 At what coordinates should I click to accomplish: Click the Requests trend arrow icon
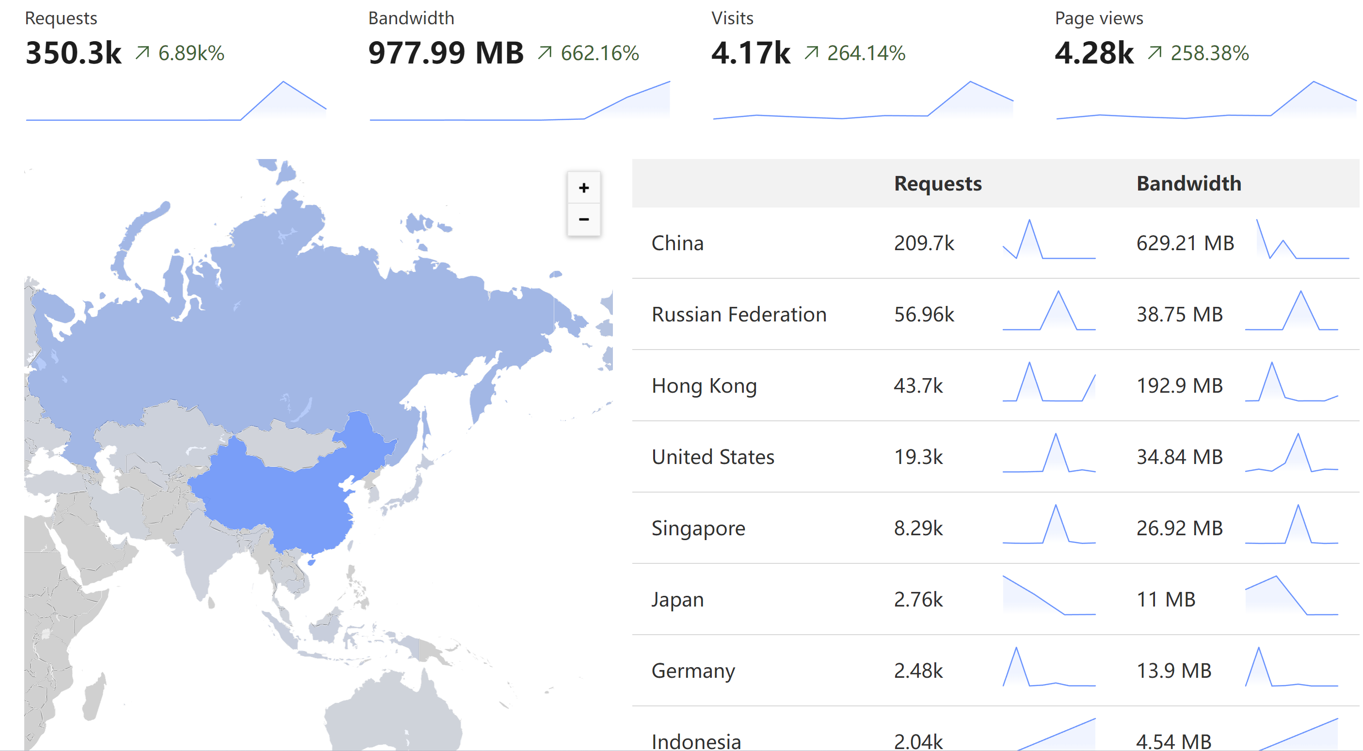pos(142,53)
